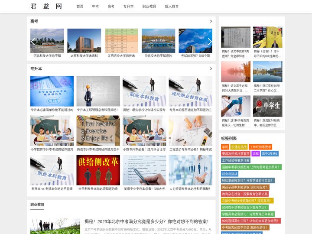Select the purple 流程 tag

(256, 153)
